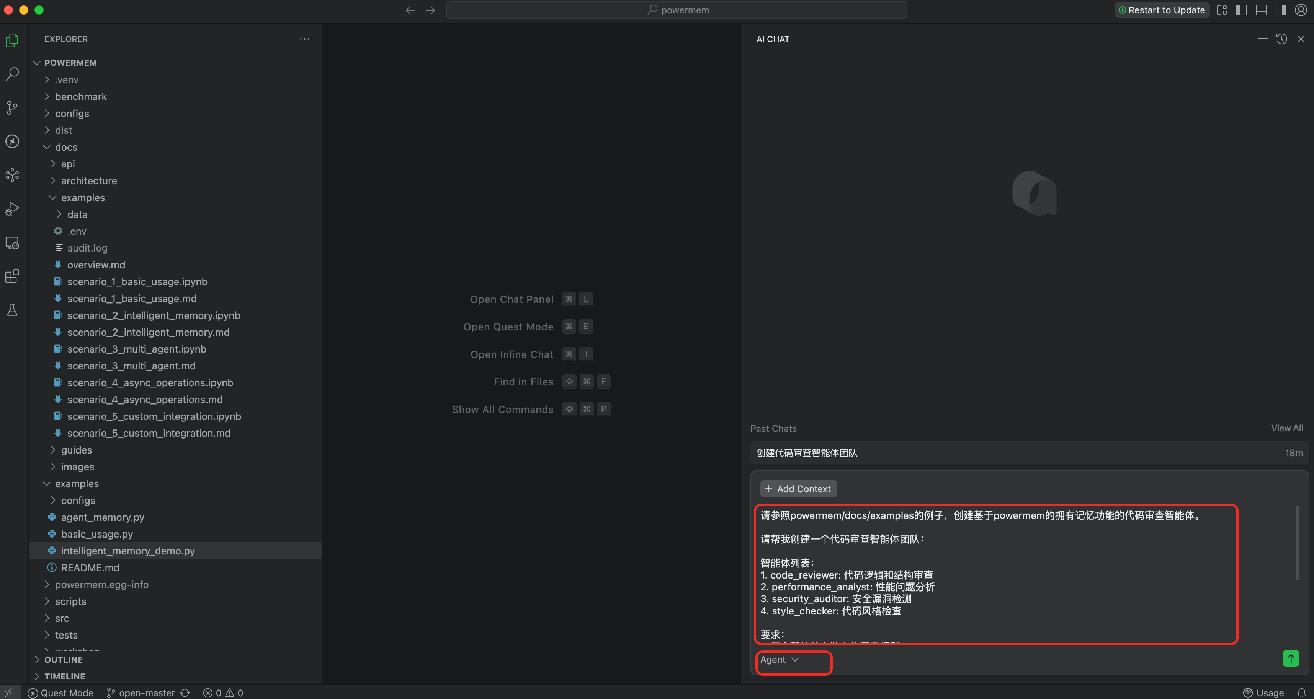Open the Extensions view icon
Image resolution: width=1314 pixels, height=699 pixels.
[x=12, y=276]
